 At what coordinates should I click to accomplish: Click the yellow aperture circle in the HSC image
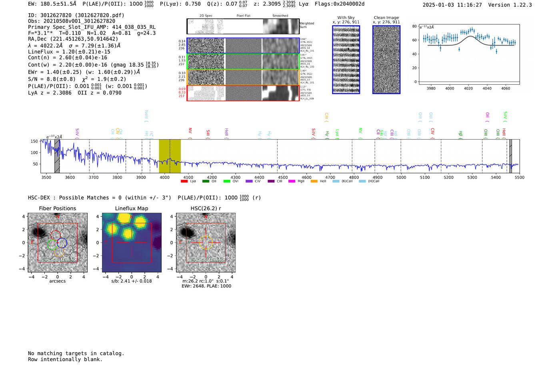(x=206, y=243)
